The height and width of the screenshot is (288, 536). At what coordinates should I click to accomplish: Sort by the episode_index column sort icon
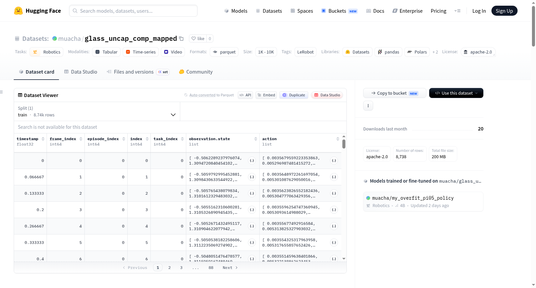pyautogui.click(x=124, y=139)
